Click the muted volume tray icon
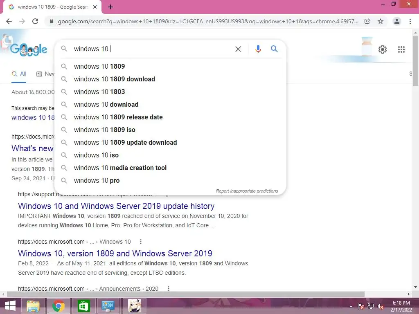Viewport: 419px width, 314px height. tap(381, 306)
